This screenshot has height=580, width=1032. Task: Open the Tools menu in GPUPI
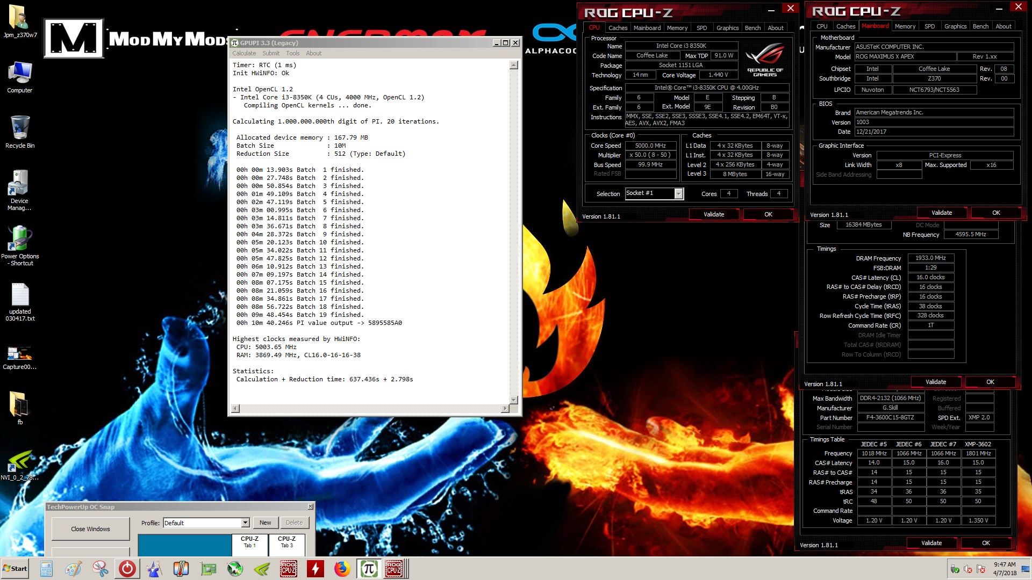tap(293, 53)
